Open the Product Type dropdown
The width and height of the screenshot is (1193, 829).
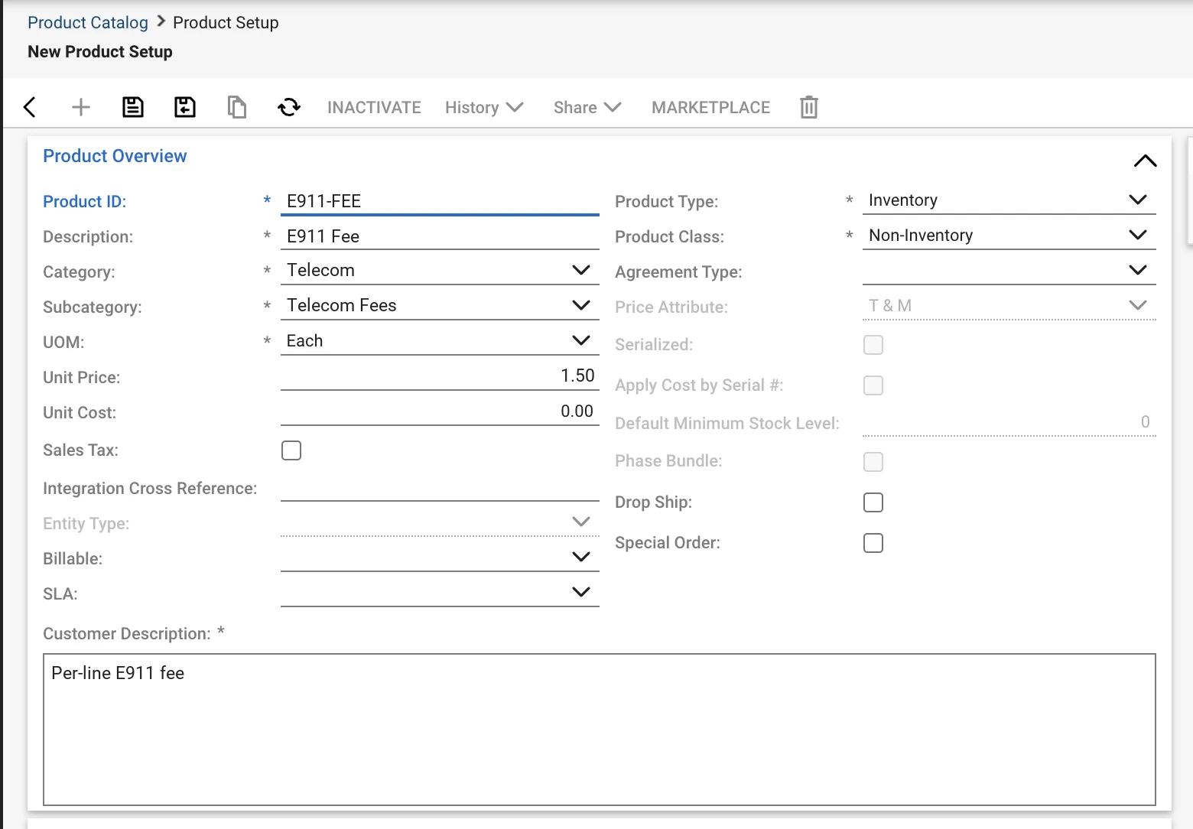coord(1009,200)
